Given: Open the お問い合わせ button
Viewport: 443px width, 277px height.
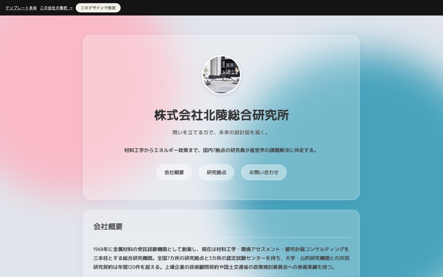Looking at the screenshot, I should click(264, 172).
